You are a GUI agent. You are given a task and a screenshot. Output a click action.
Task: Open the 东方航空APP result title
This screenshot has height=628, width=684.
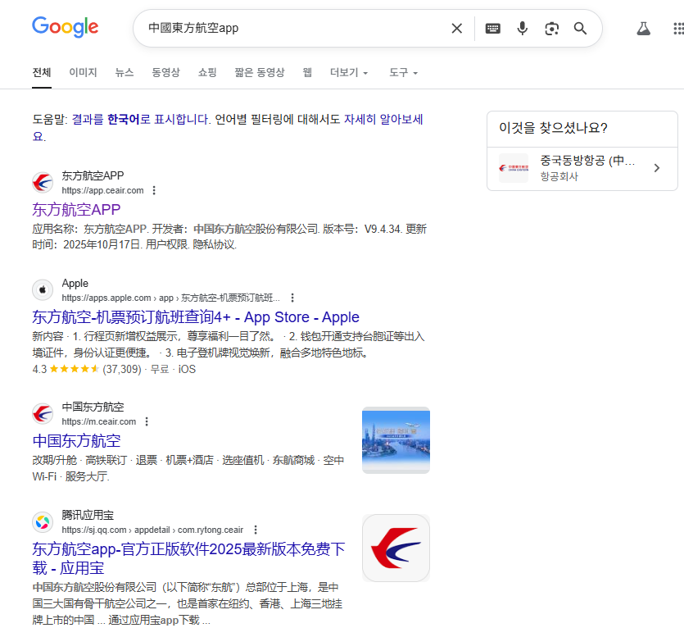[76, 210]
